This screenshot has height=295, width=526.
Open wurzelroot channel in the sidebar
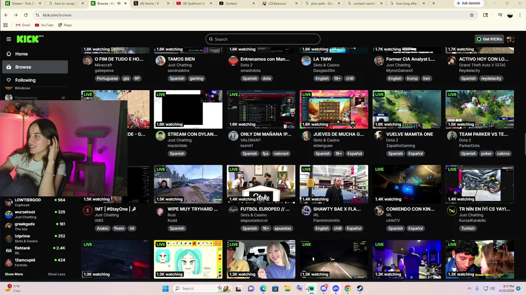(35, 214)
